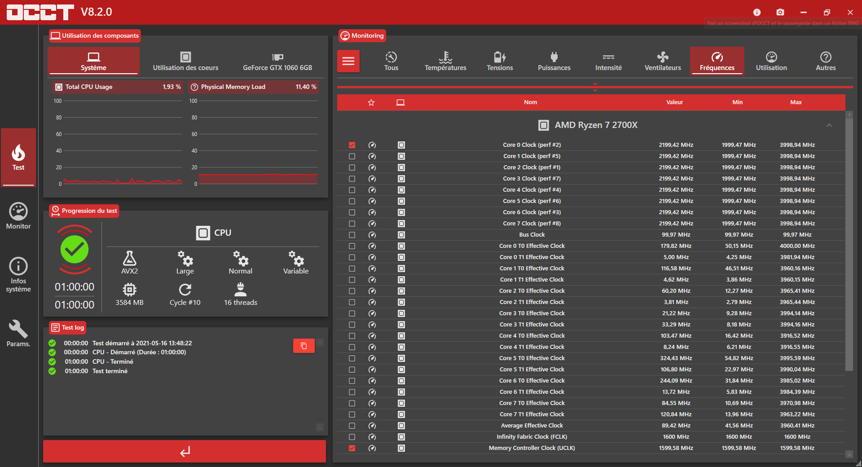Click the scroll up arrow of monitoring table
Viewport: 862px width, 467px height.
[x=849, y=115]
